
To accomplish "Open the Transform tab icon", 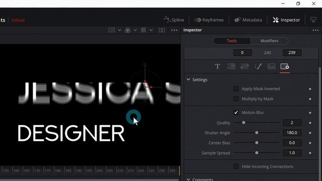I will pos(245,66).
